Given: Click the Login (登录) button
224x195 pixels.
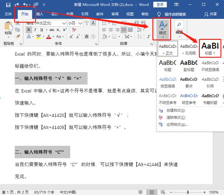Looking at the screenshot, I should 160,5.
